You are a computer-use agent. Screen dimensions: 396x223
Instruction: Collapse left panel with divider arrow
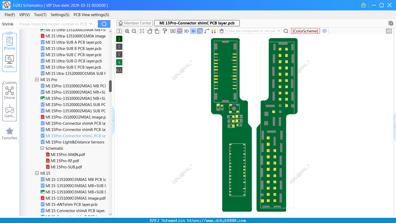(x=113, y=120)
